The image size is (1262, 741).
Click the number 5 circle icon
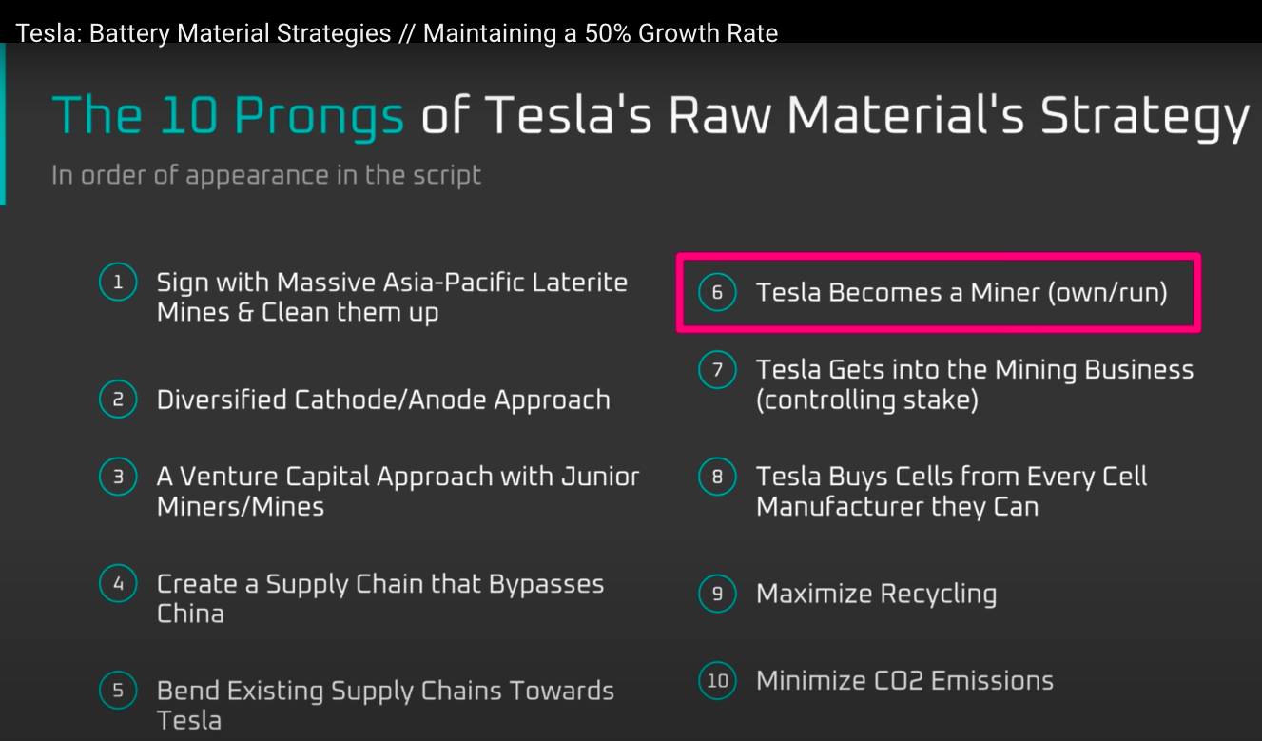point(118,691)
